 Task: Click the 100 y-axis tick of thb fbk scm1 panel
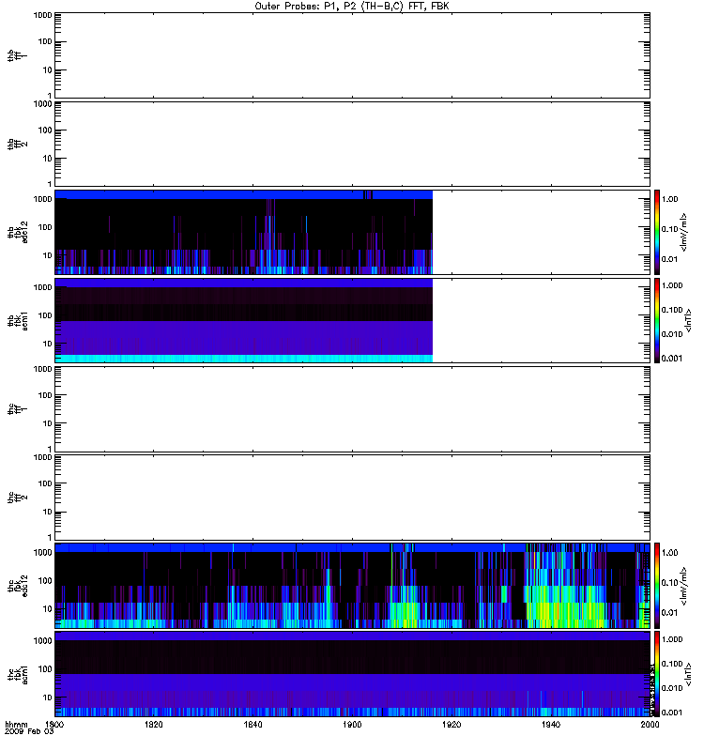click(x=45, y=315)
